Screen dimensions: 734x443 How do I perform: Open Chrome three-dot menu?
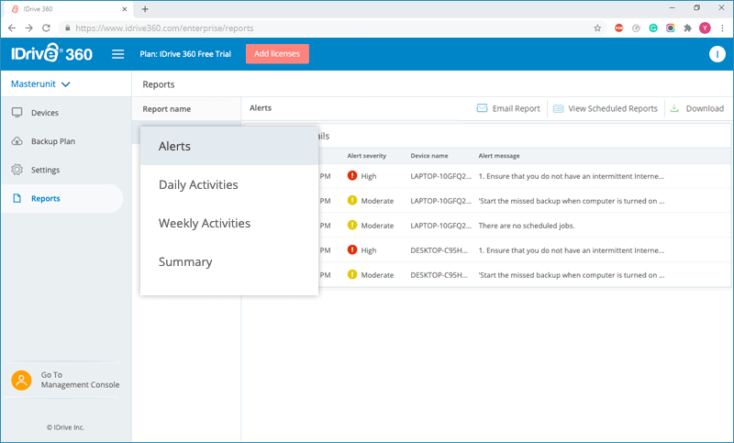pyautogui.click(x=722, y=28)
